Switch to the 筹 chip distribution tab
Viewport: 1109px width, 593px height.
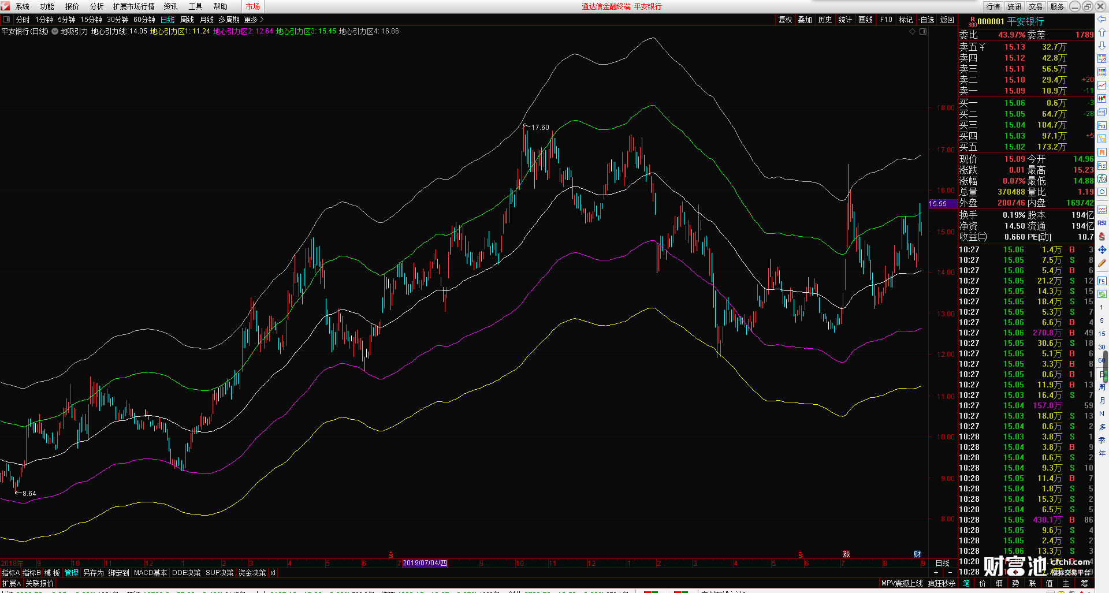coord(1084,583)
